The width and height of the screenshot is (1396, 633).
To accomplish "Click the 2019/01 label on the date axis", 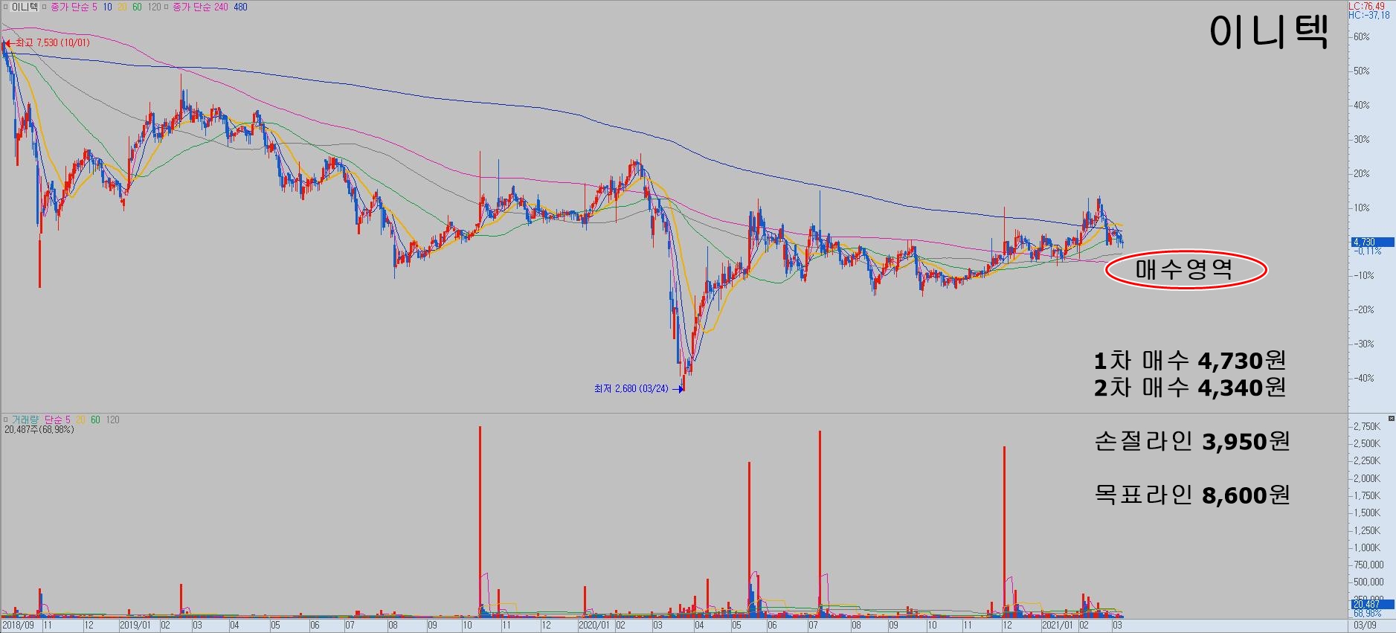I will pyautogui.click(x=135, y=626).
